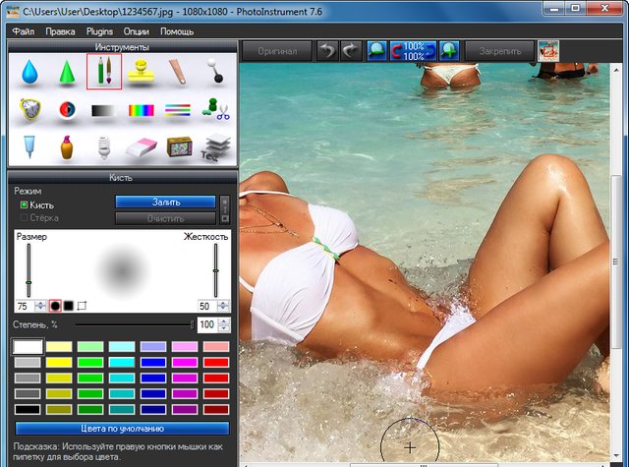
Task: Select the pink eraser tool
Action: [143, 147]
